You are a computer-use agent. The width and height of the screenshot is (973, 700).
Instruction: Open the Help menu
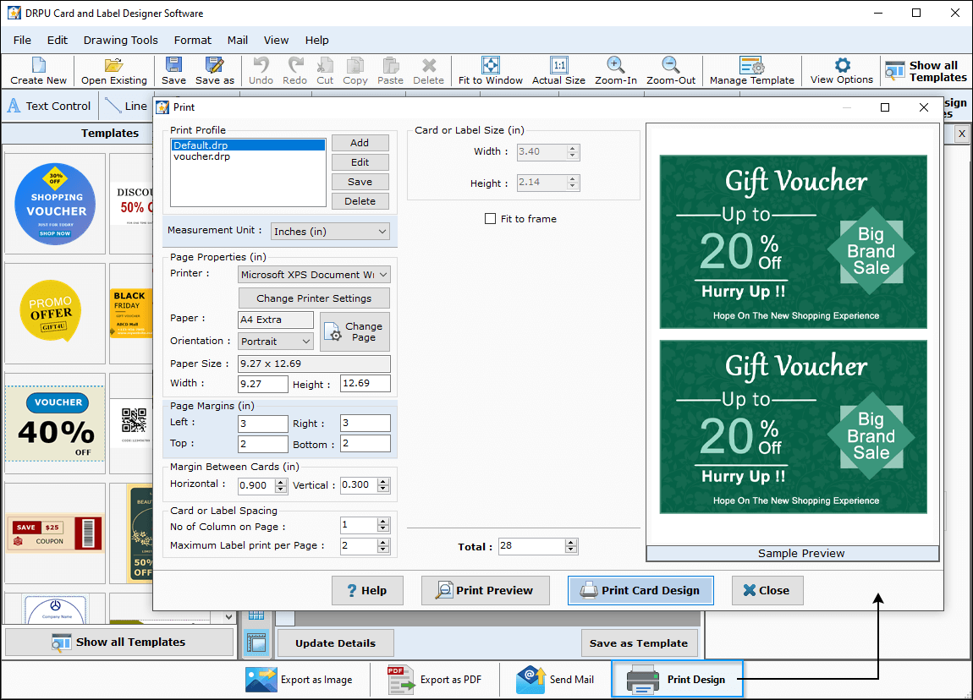point(316,41)
